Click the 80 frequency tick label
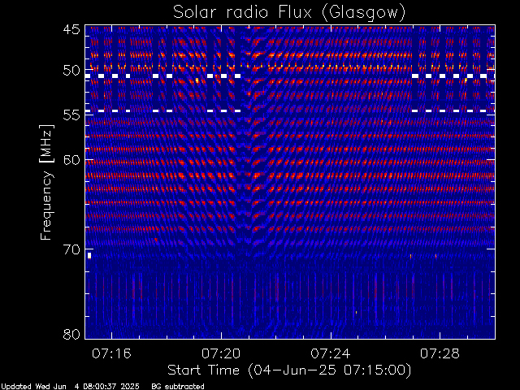The image size is (520, 390). click(x=71, y=334)
